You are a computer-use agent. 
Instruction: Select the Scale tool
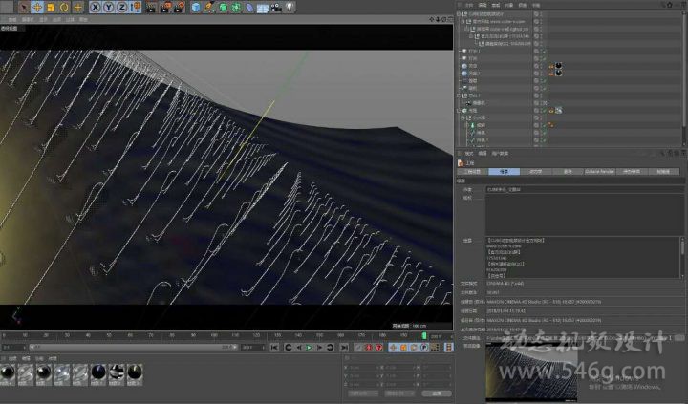52,8
